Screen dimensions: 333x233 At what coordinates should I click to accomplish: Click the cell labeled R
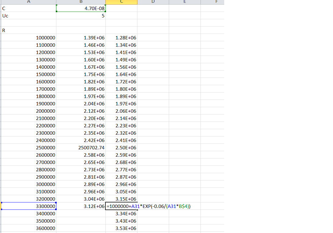29,31
